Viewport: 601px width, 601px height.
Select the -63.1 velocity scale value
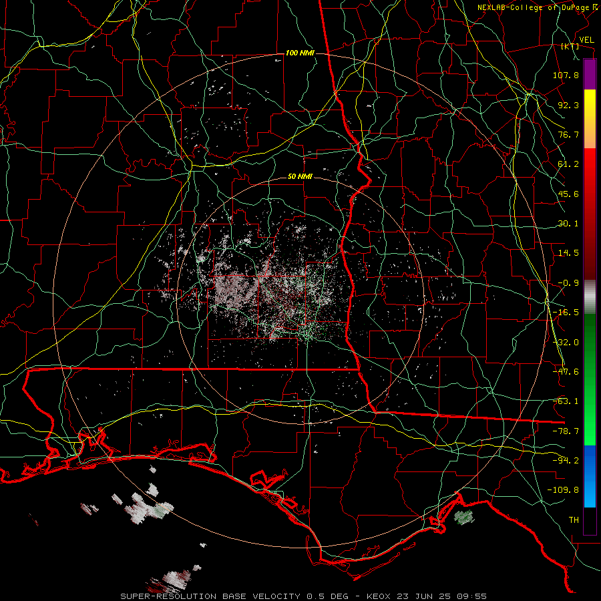(x=566, y=401)
